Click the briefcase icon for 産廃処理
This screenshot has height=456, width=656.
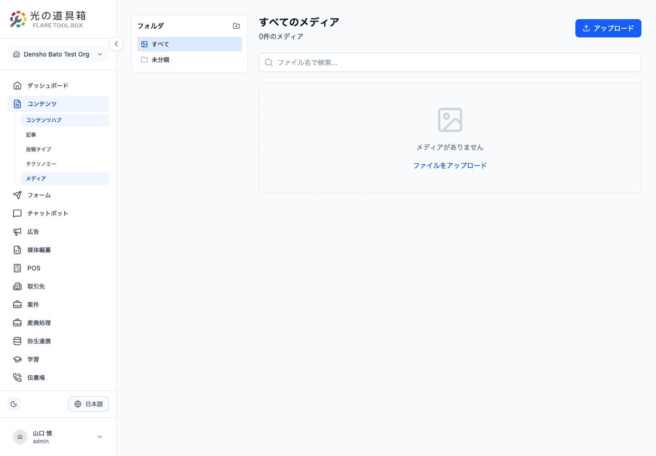17,323
